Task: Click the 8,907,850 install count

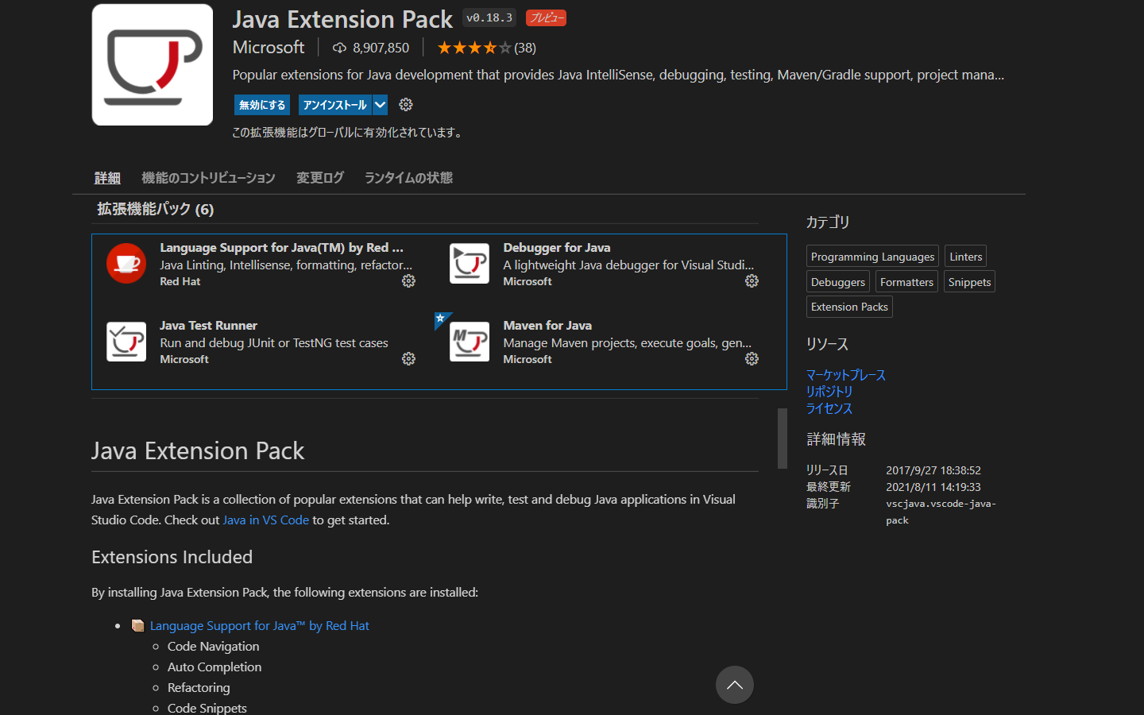Action: pos(381,48)
